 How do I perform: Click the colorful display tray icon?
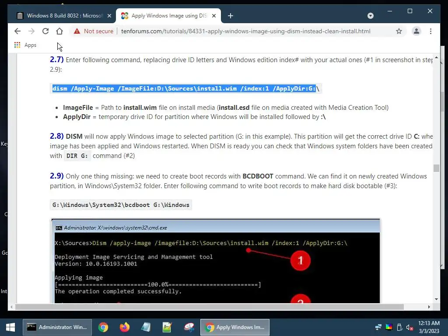click(389, 327)
